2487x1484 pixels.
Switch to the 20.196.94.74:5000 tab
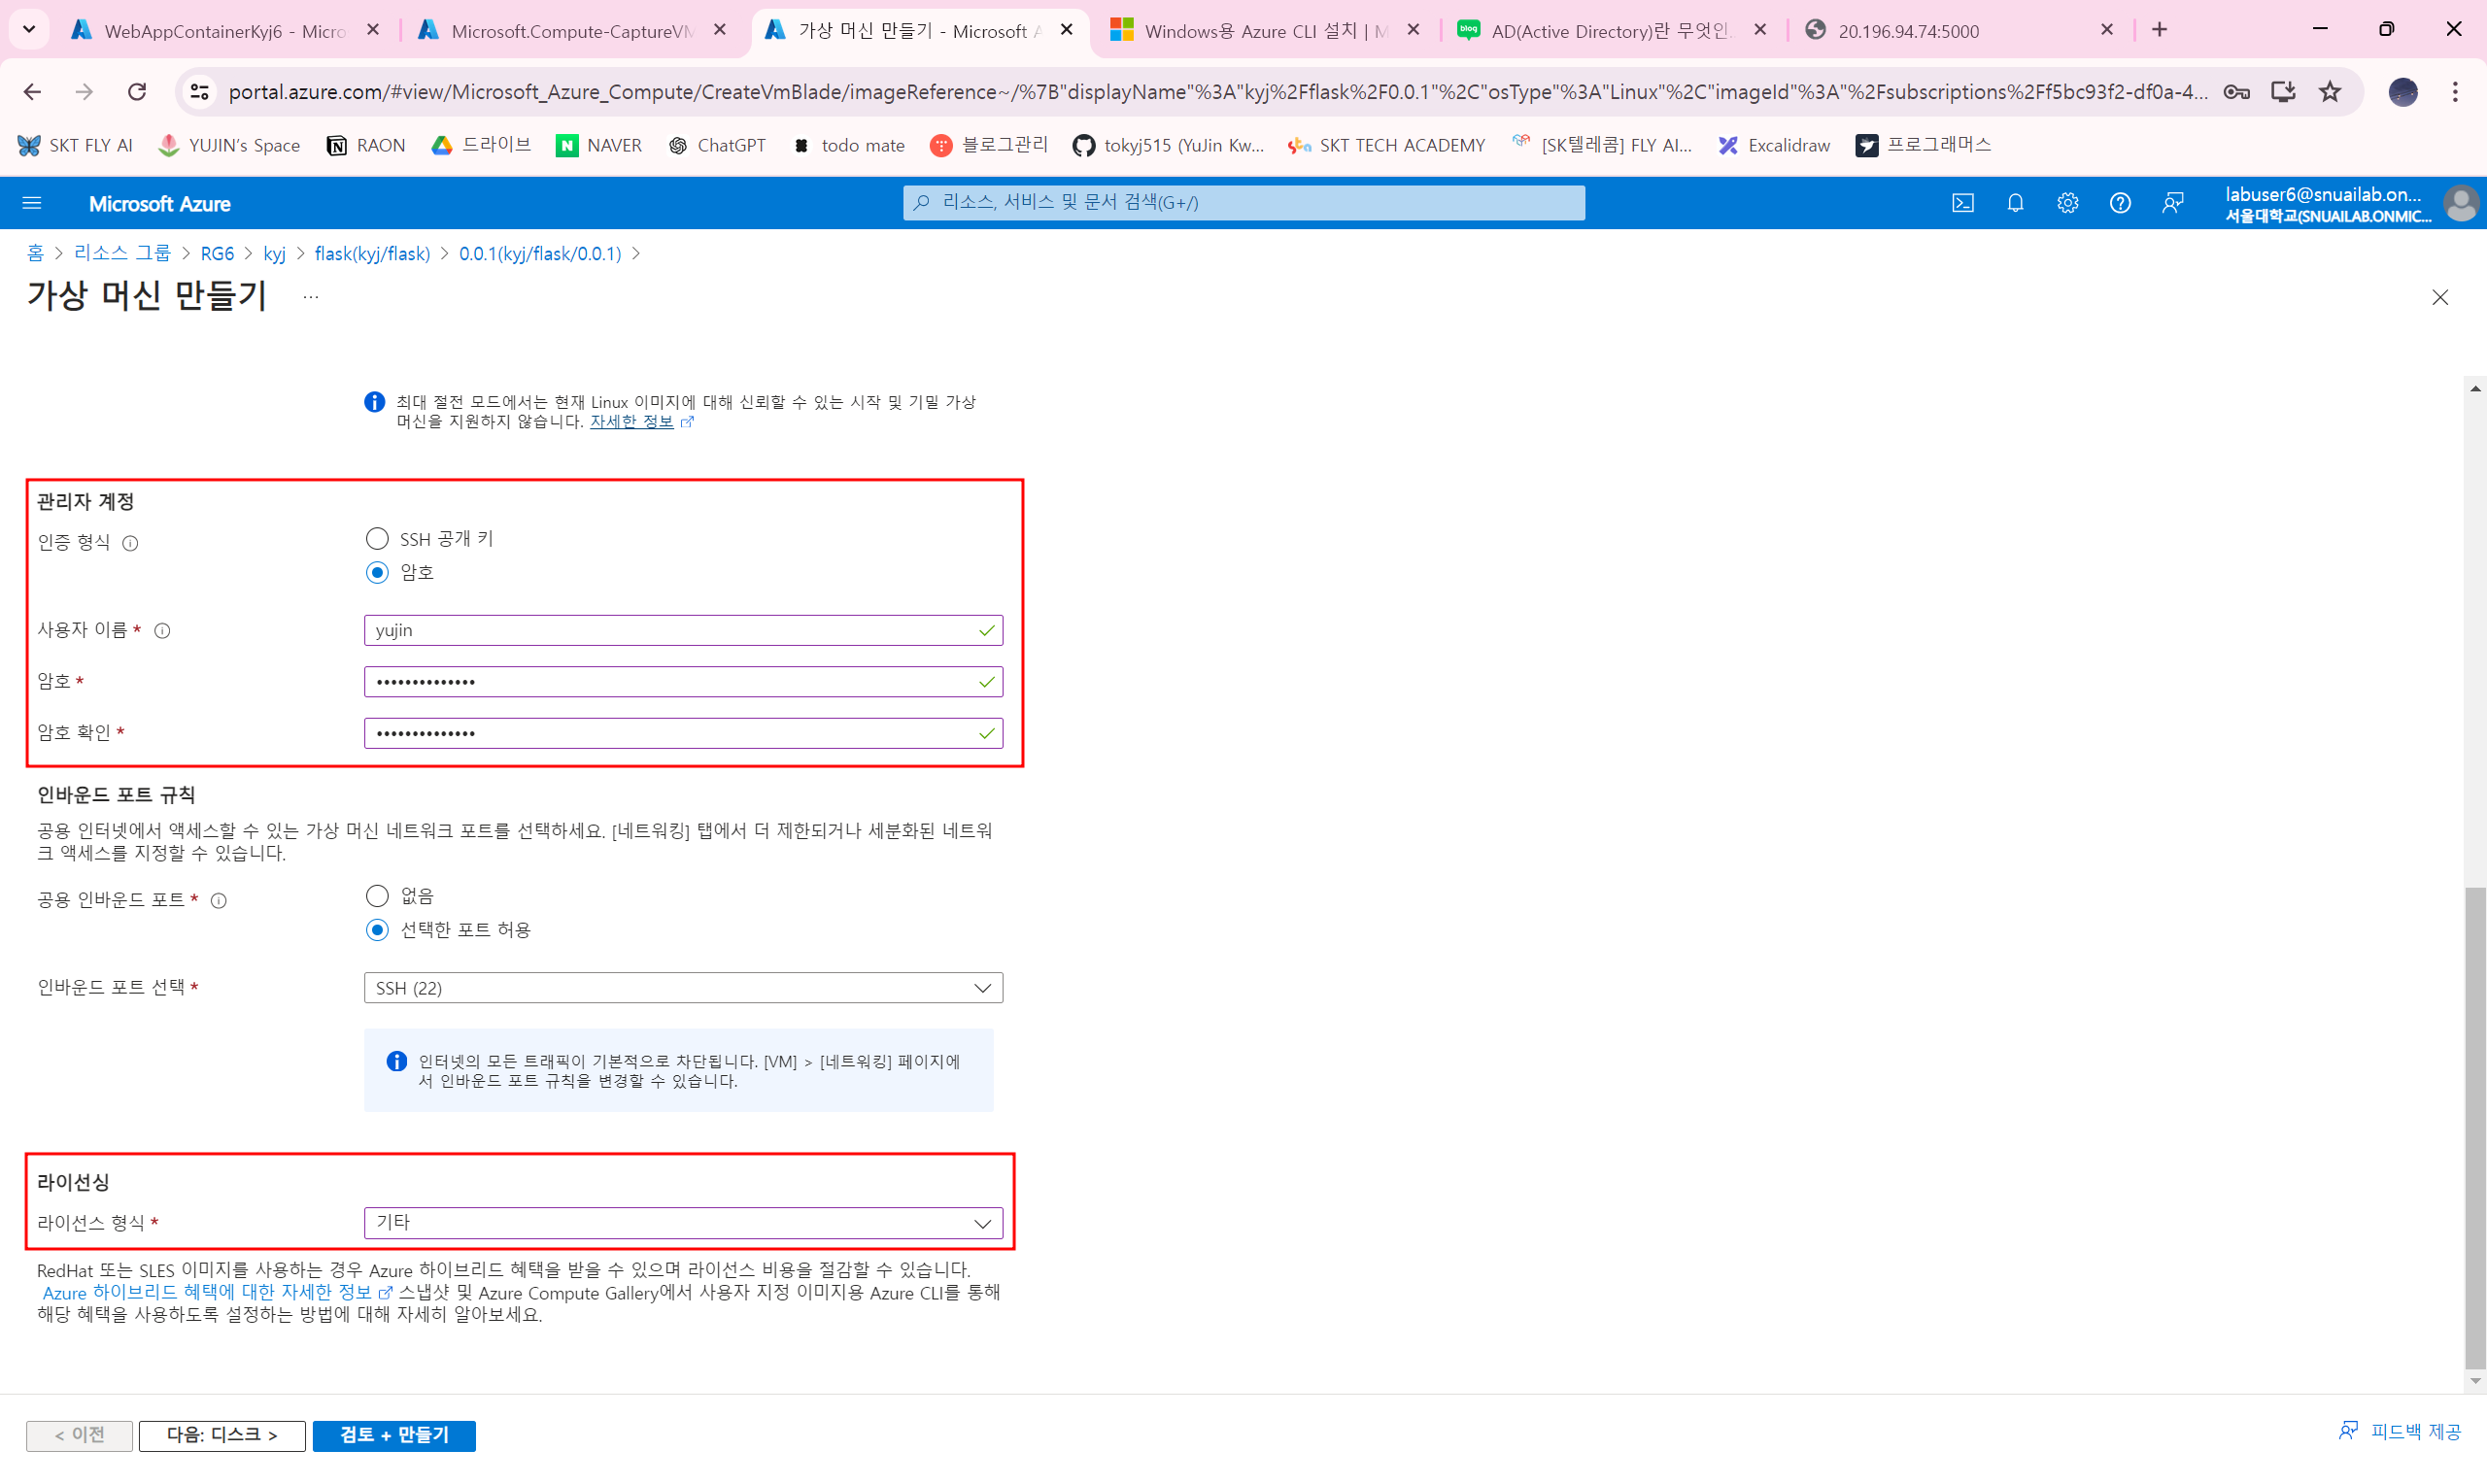[x=1907, y=31]
